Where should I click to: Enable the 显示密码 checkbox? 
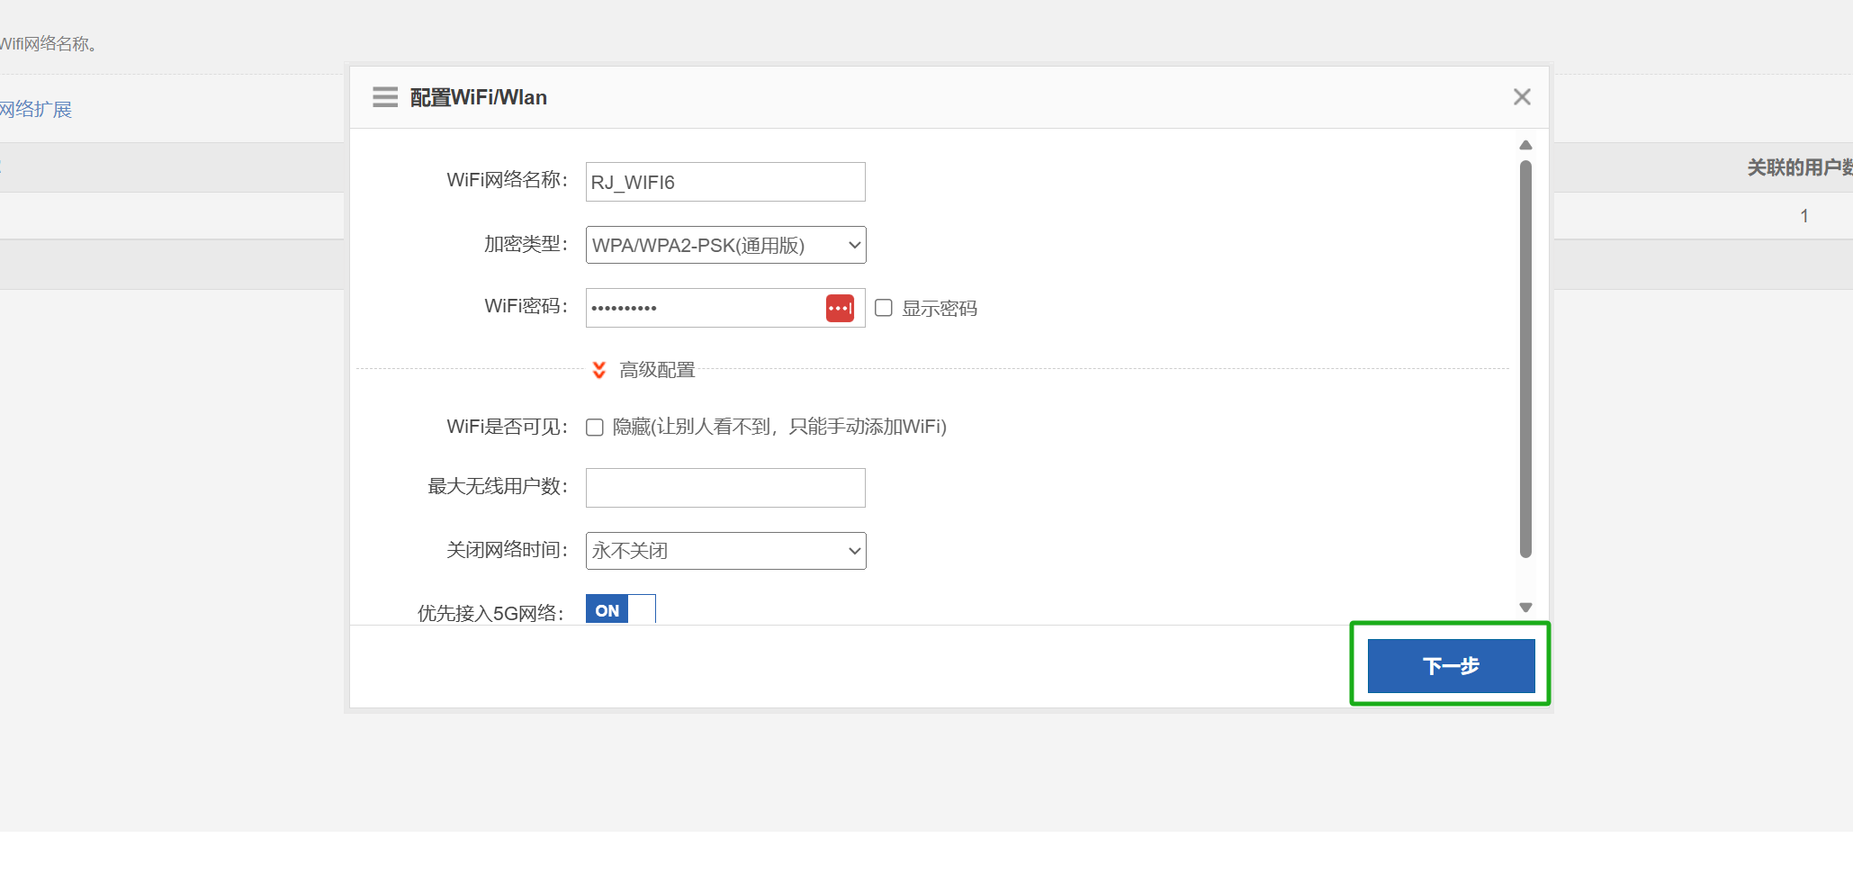(884, 308)
